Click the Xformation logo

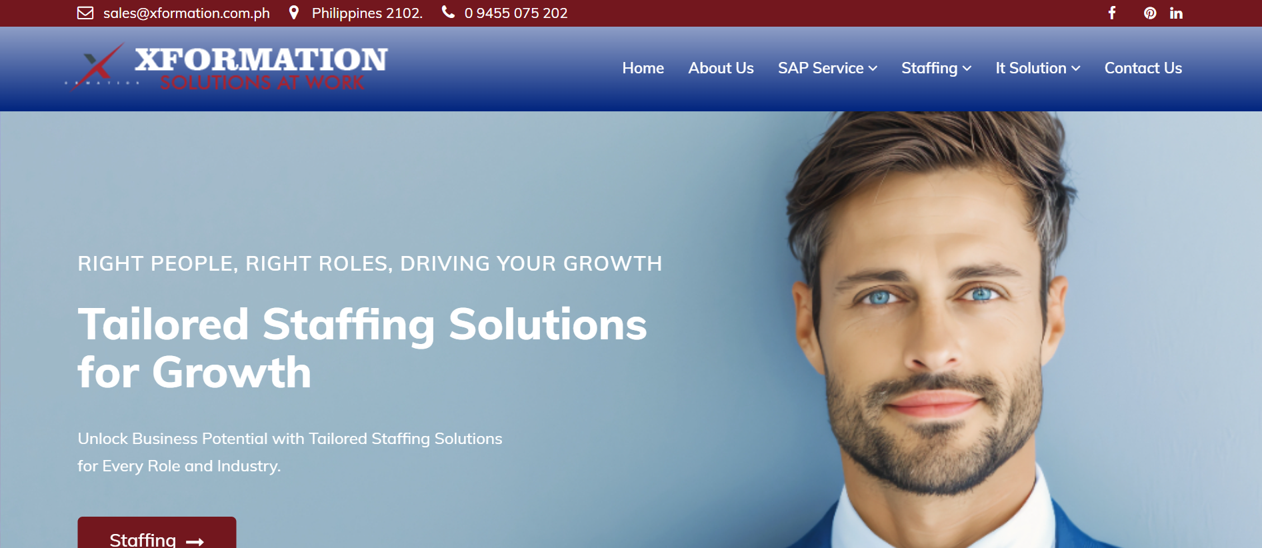[x=227, y=67]
